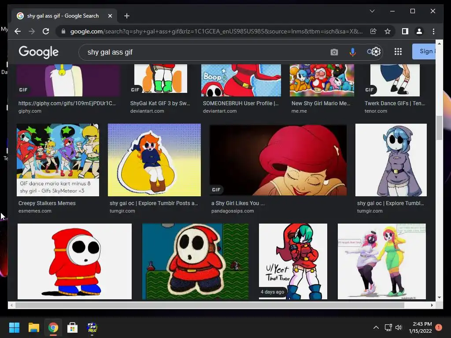Screen dimensions: 451x338
Task: Close the Google Search tab
Action: click(x=110, y=16)
